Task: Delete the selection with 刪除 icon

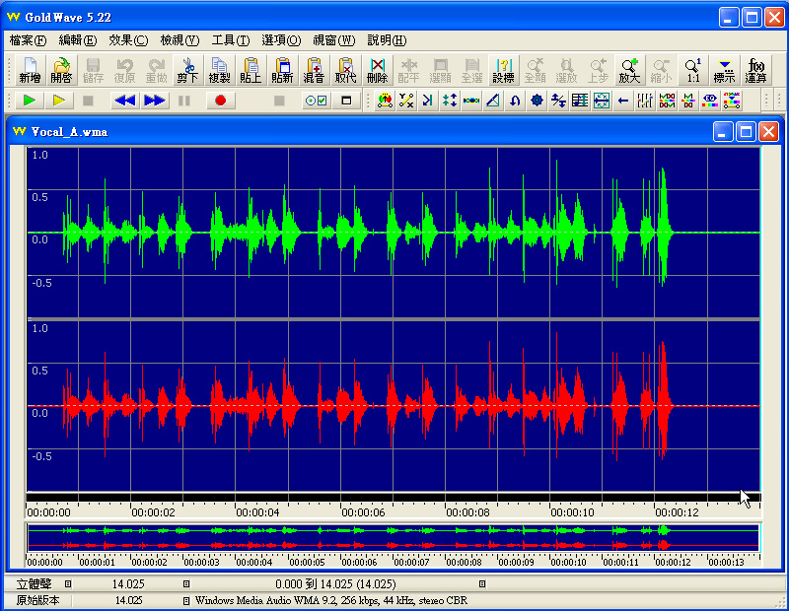Action: coord(377,70)
